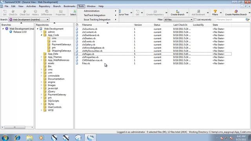Click the Branches scrollbar left arrow
The image size is (251, 141).
(2, 127)
